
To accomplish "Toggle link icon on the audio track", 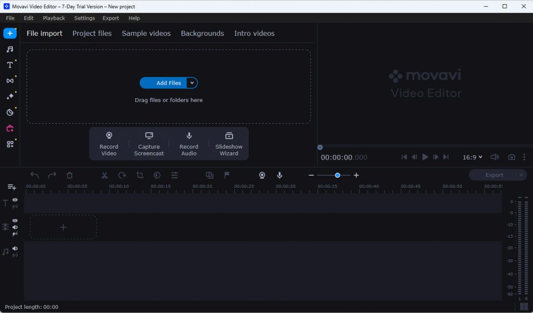I will (x=15, y=255).
